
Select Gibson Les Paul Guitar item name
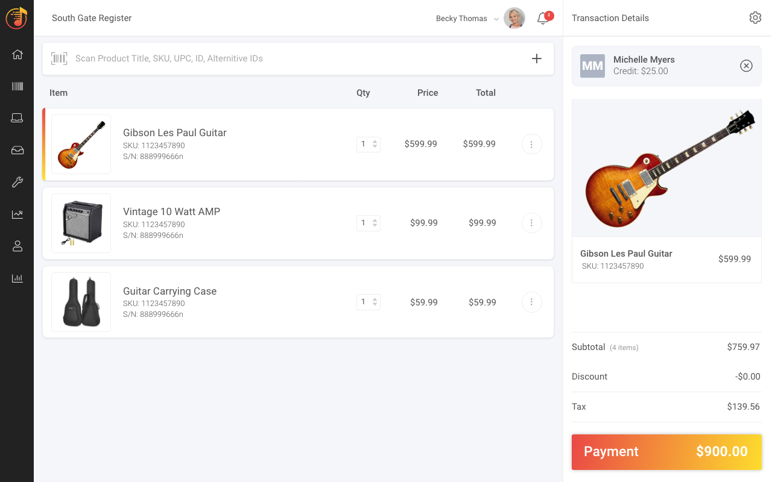click(175, 133)
